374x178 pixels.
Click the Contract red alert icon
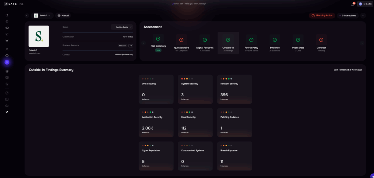click(x=321, y=40)
